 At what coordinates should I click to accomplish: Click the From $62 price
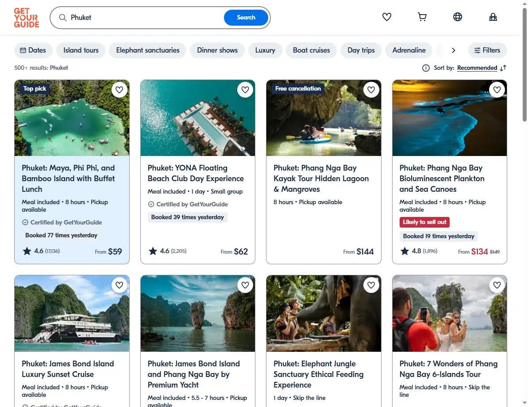pyautogui.click(x=235, y=252)
